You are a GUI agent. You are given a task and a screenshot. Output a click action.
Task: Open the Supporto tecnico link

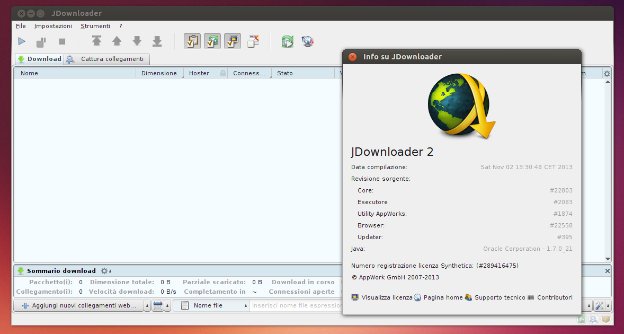[500, 297]
